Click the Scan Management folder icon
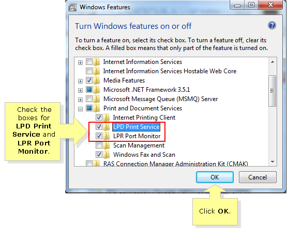287x230 pixels. 106,145
